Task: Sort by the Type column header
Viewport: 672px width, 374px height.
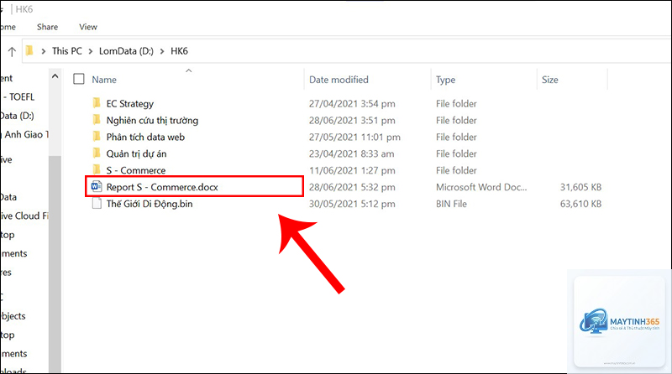Action: click(x=446, y=80)
